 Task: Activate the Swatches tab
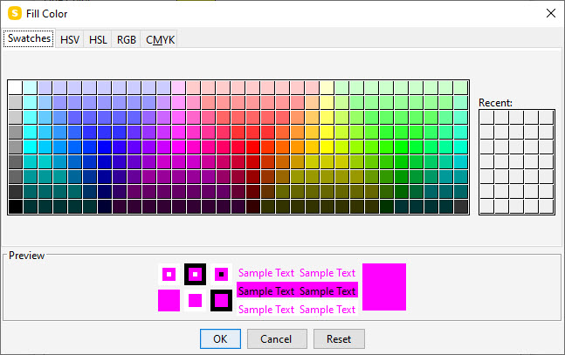click(29, 39)
